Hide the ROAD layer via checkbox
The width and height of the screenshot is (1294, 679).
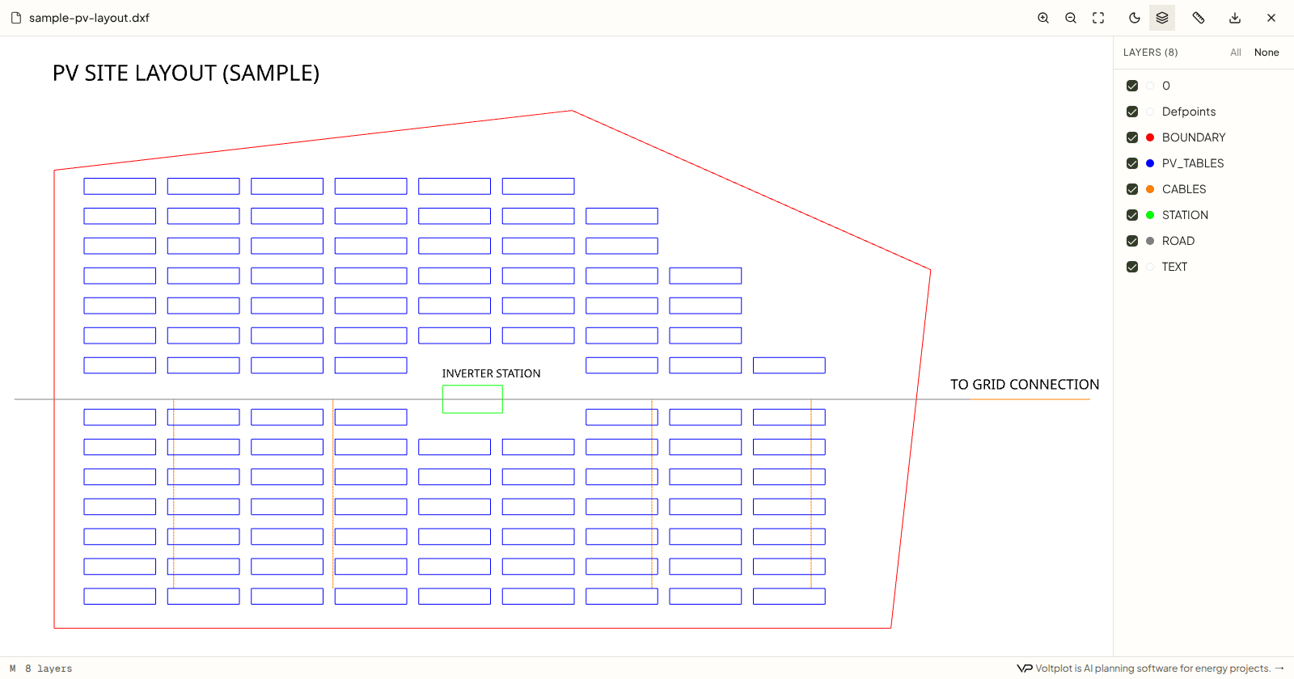(1132, 241)
